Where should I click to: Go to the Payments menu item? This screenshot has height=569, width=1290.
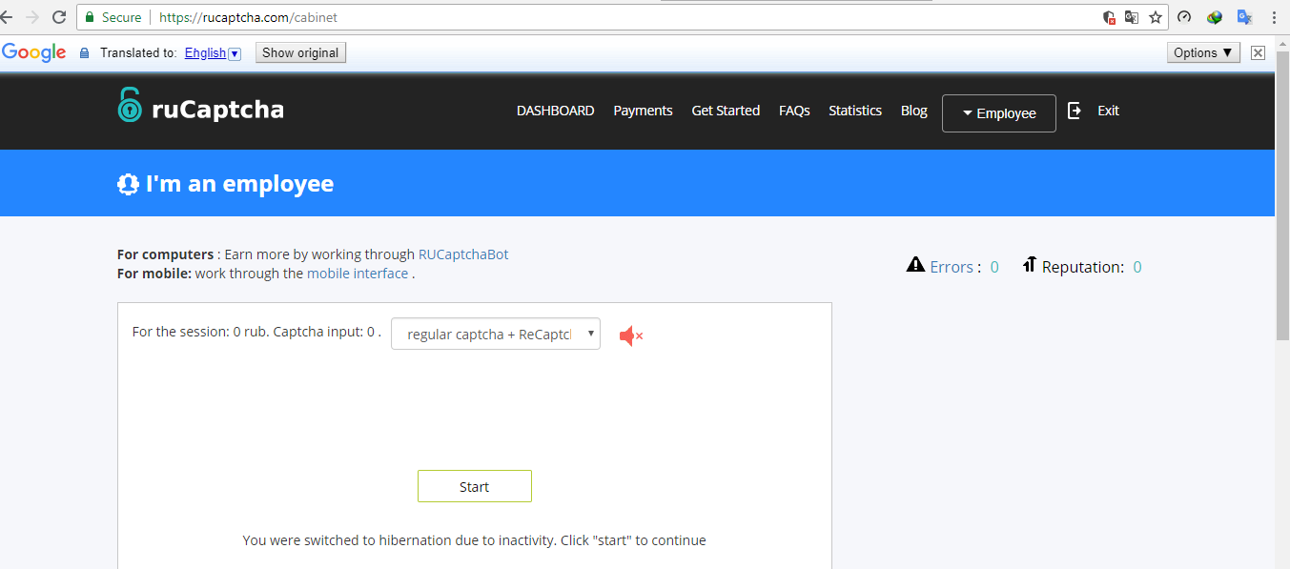[643, 111]
